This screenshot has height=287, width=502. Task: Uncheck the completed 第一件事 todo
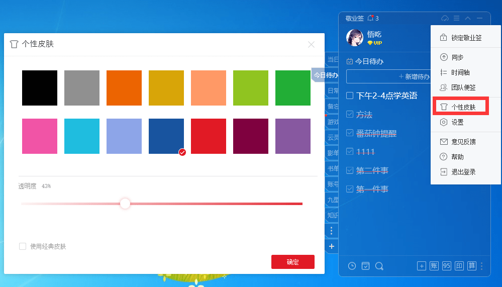click(350, 189)
